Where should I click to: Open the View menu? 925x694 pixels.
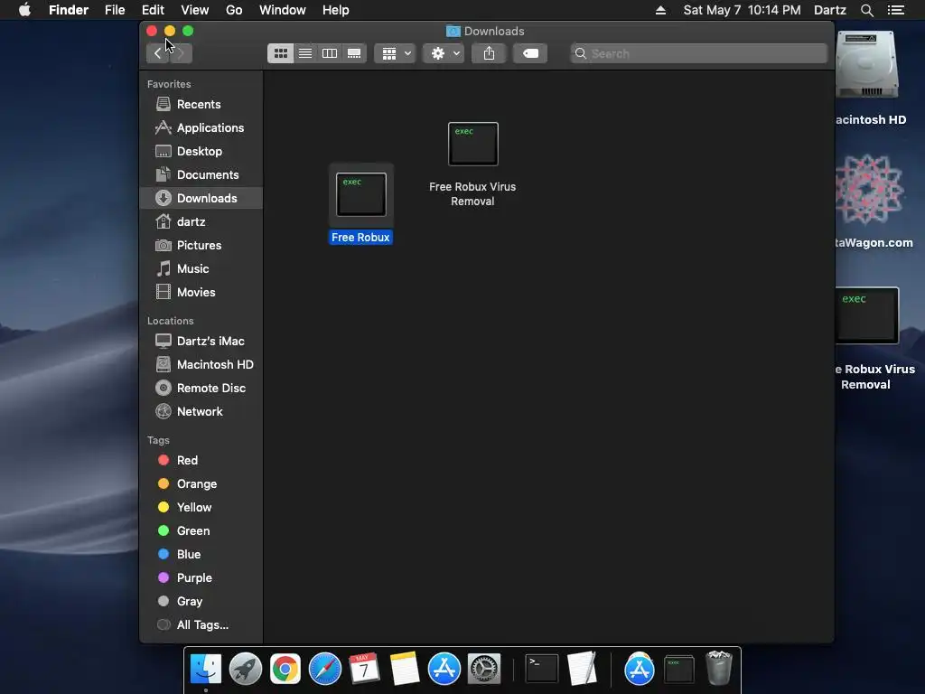(x=195, y=10)
